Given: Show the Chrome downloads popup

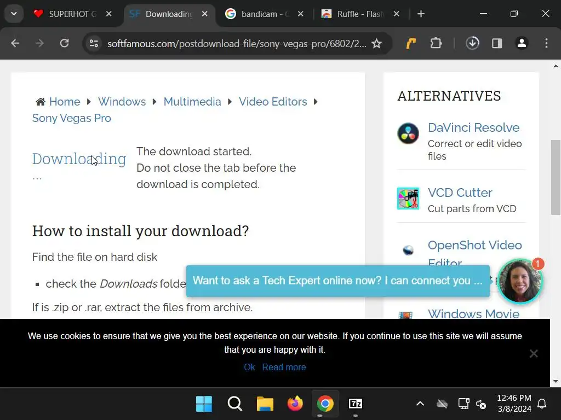Looking at the screenshot, I should click(x=473, y=44).
